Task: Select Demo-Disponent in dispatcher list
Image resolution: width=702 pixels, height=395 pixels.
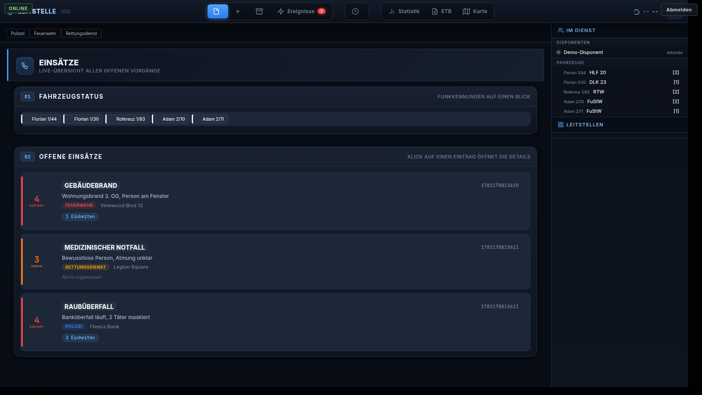Action: (x=620, y=52)
